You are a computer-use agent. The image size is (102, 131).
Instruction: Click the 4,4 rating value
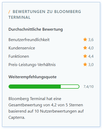(91, 56)
